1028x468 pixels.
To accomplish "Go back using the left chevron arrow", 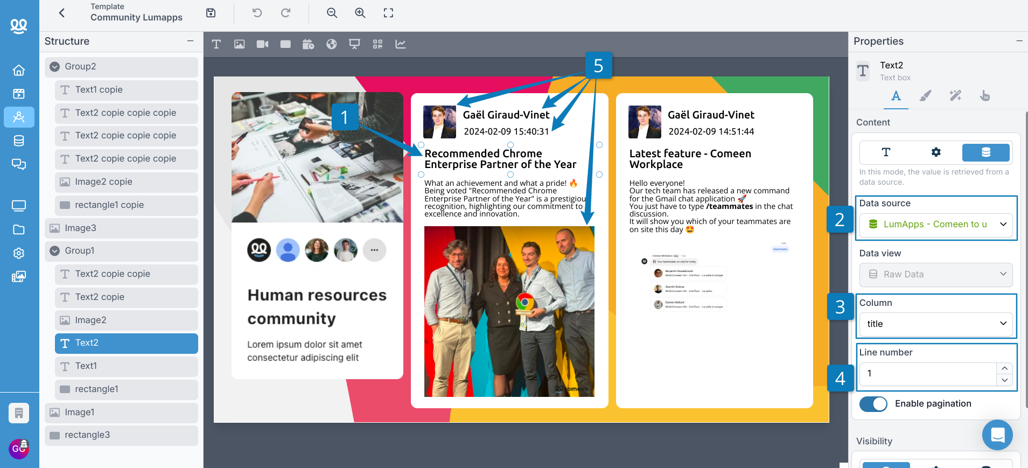I will tap(62, 13).
